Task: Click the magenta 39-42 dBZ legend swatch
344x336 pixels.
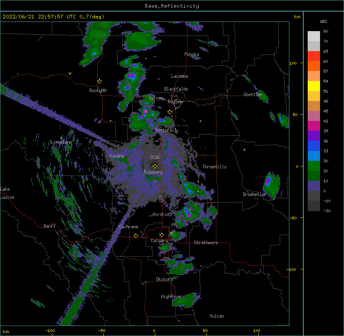Action: click(x=314, y=126)
